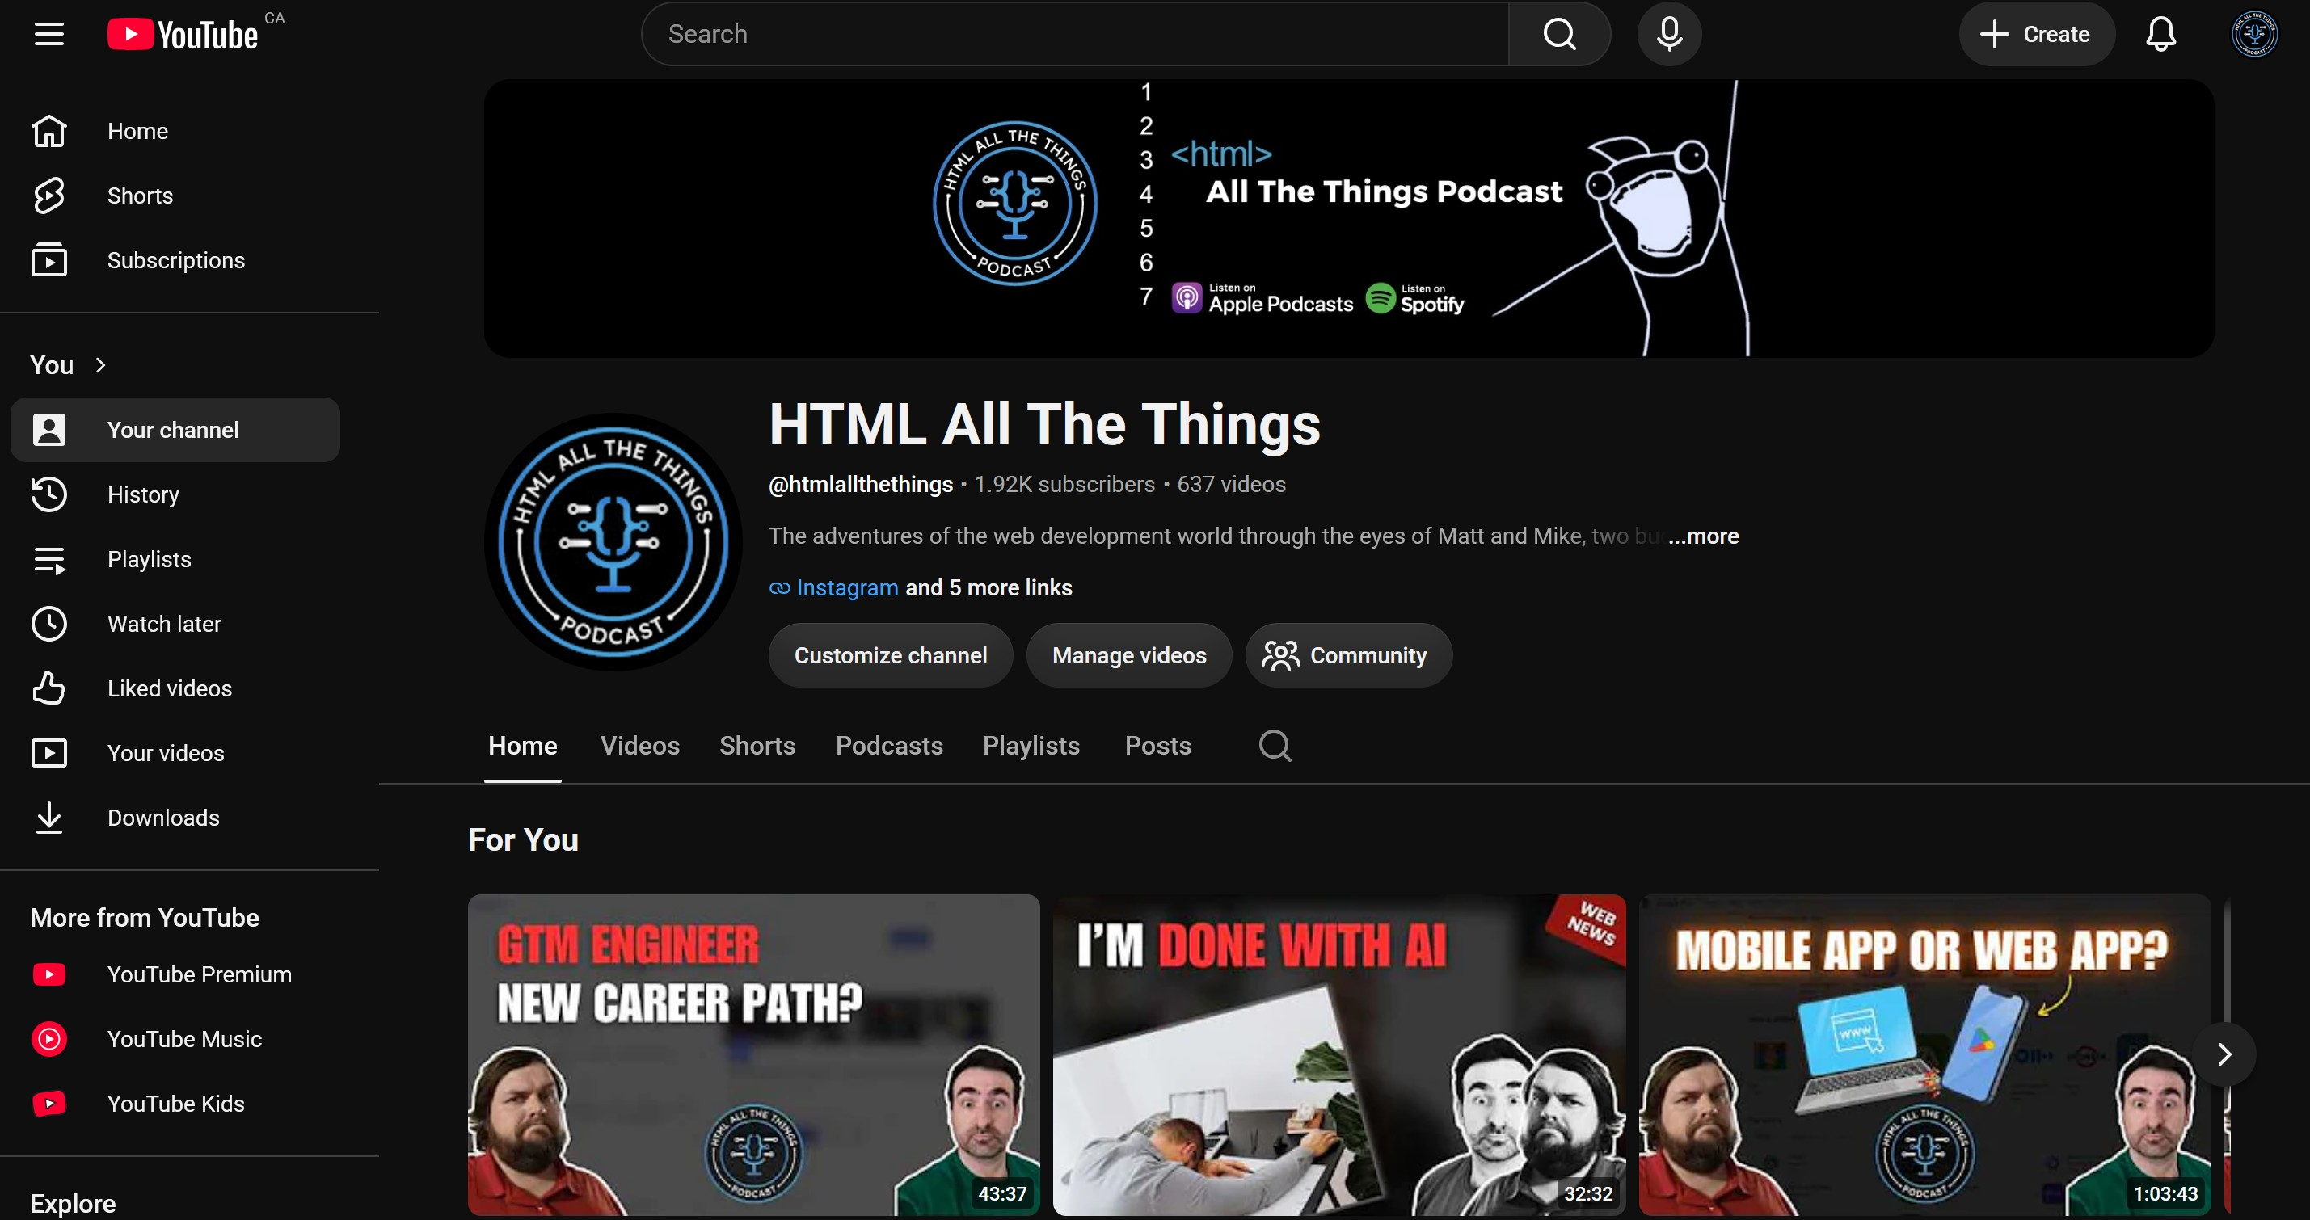Click Customize channel
The width and height of the screenshot is (2310, 1220).
(891, 655)
